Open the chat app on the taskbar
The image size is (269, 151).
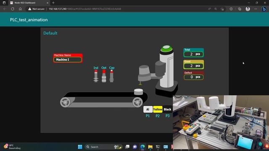coord(135,147)
